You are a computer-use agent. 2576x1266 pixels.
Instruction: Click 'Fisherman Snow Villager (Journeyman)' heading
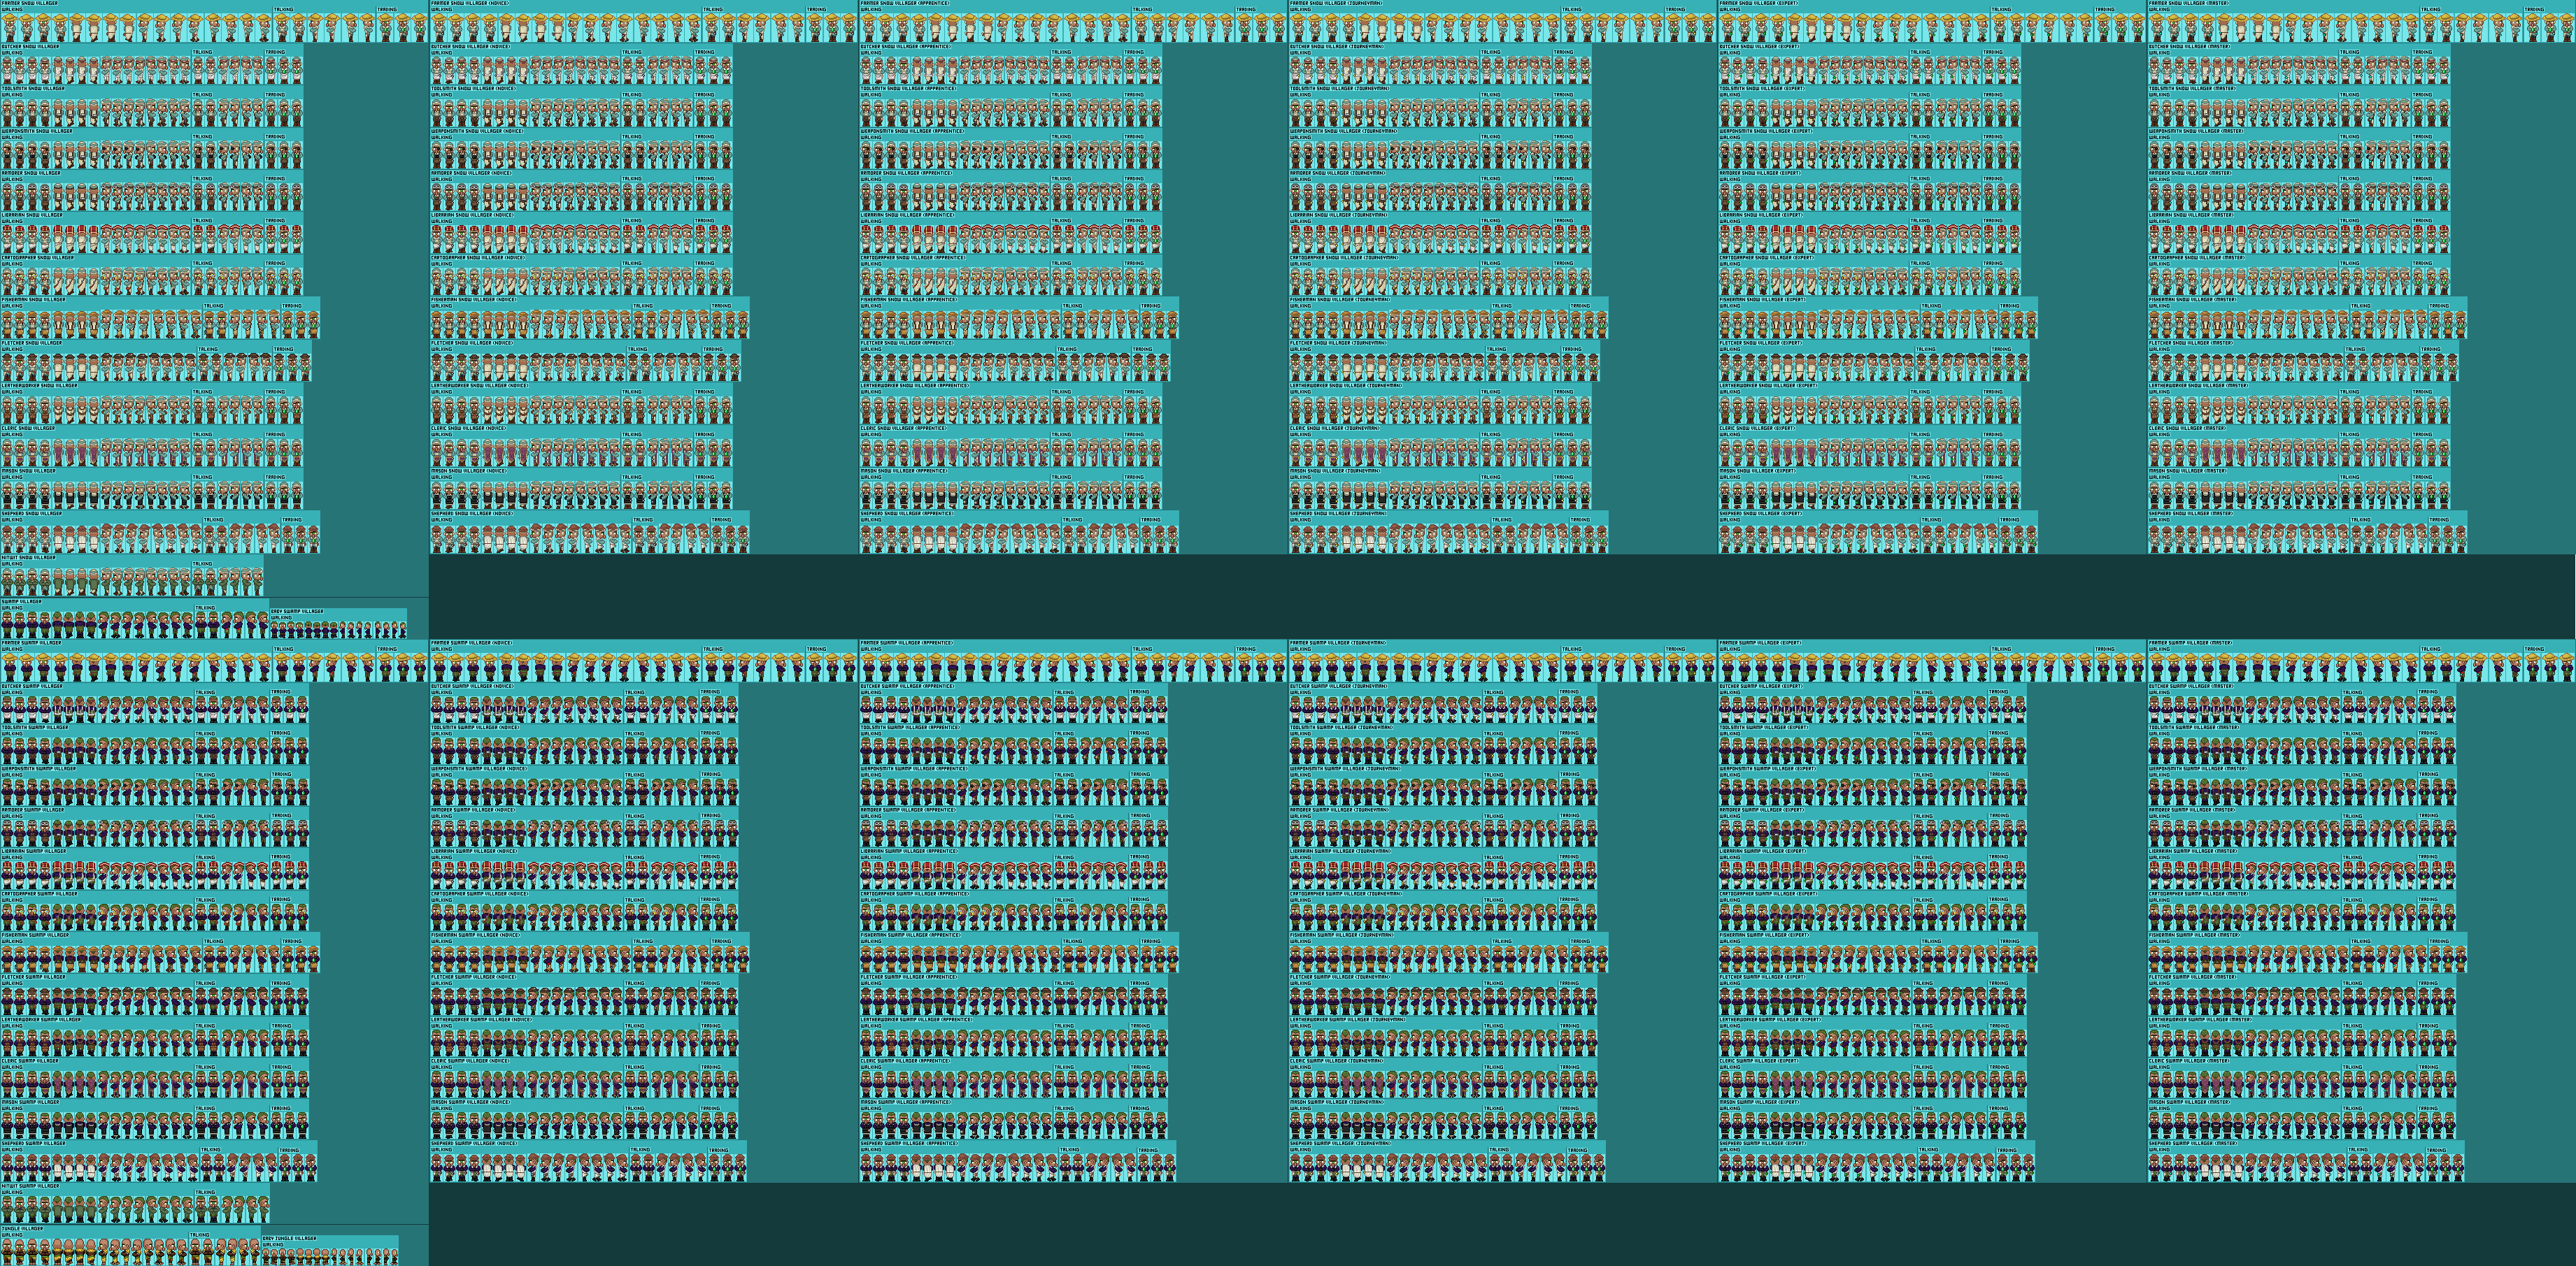tap(1340, 300)
